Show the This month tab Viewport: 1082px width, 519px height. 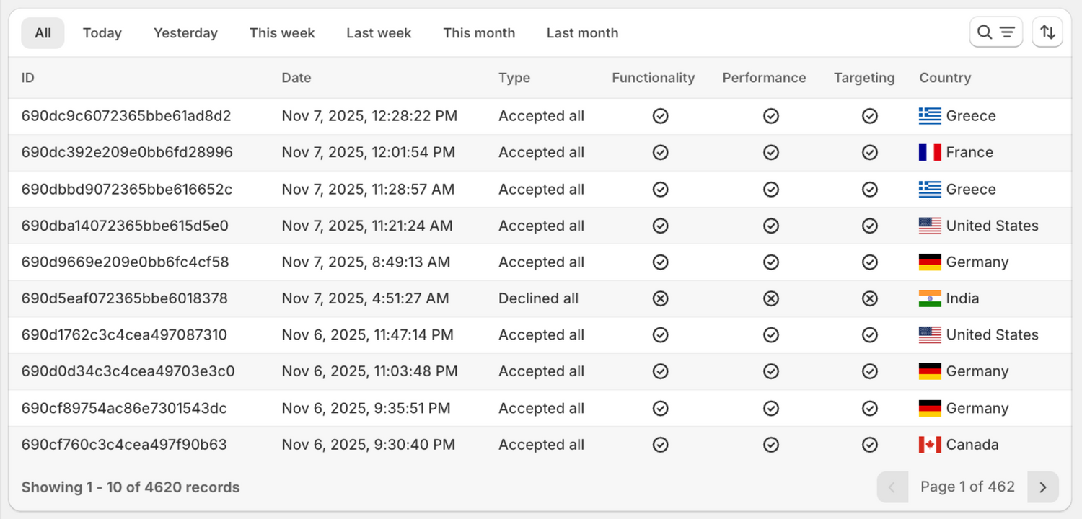point(479,33)
